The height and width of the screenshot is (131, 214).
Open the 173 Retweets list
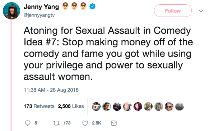coord(39,106)
